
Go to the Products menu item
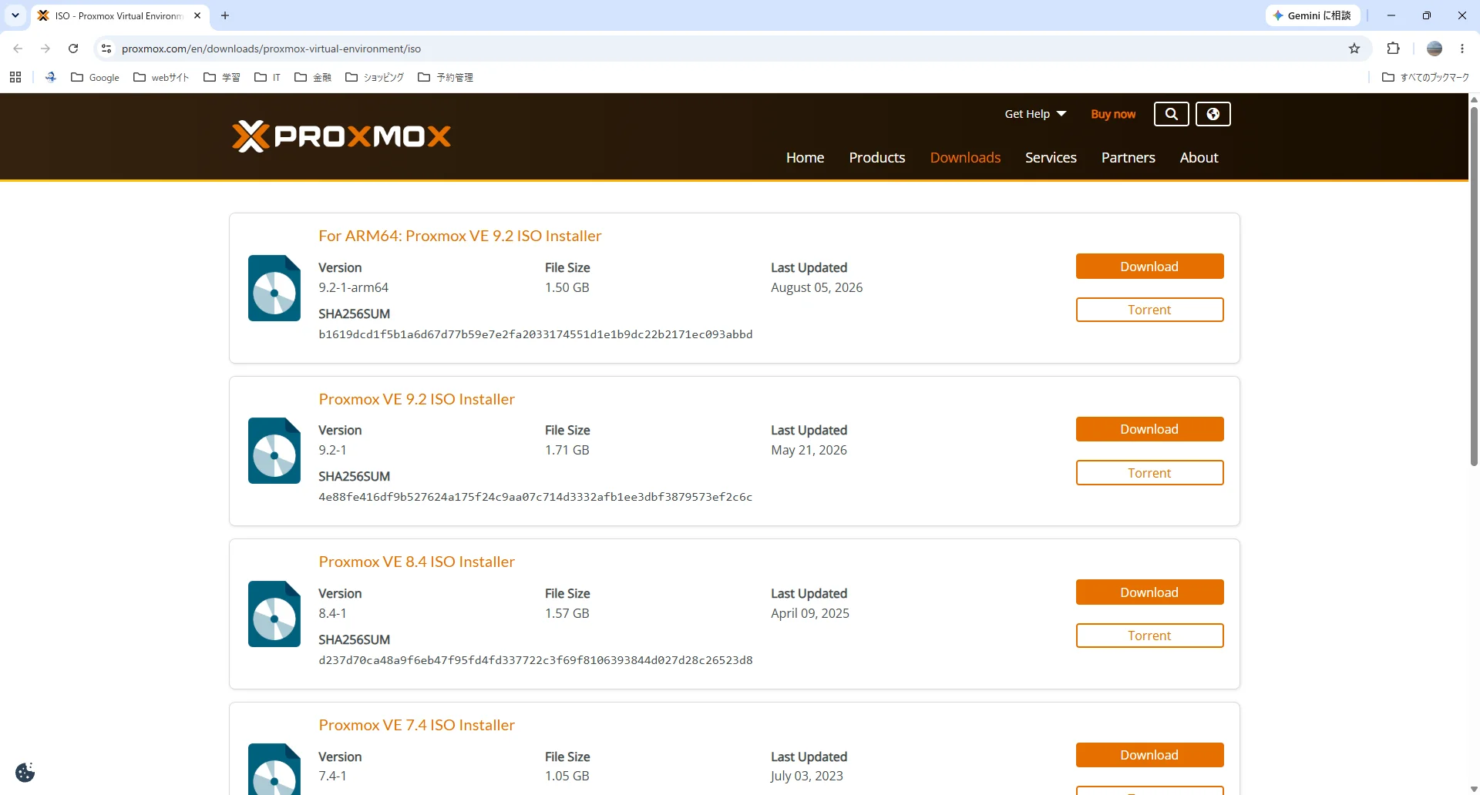coord(877,157)
